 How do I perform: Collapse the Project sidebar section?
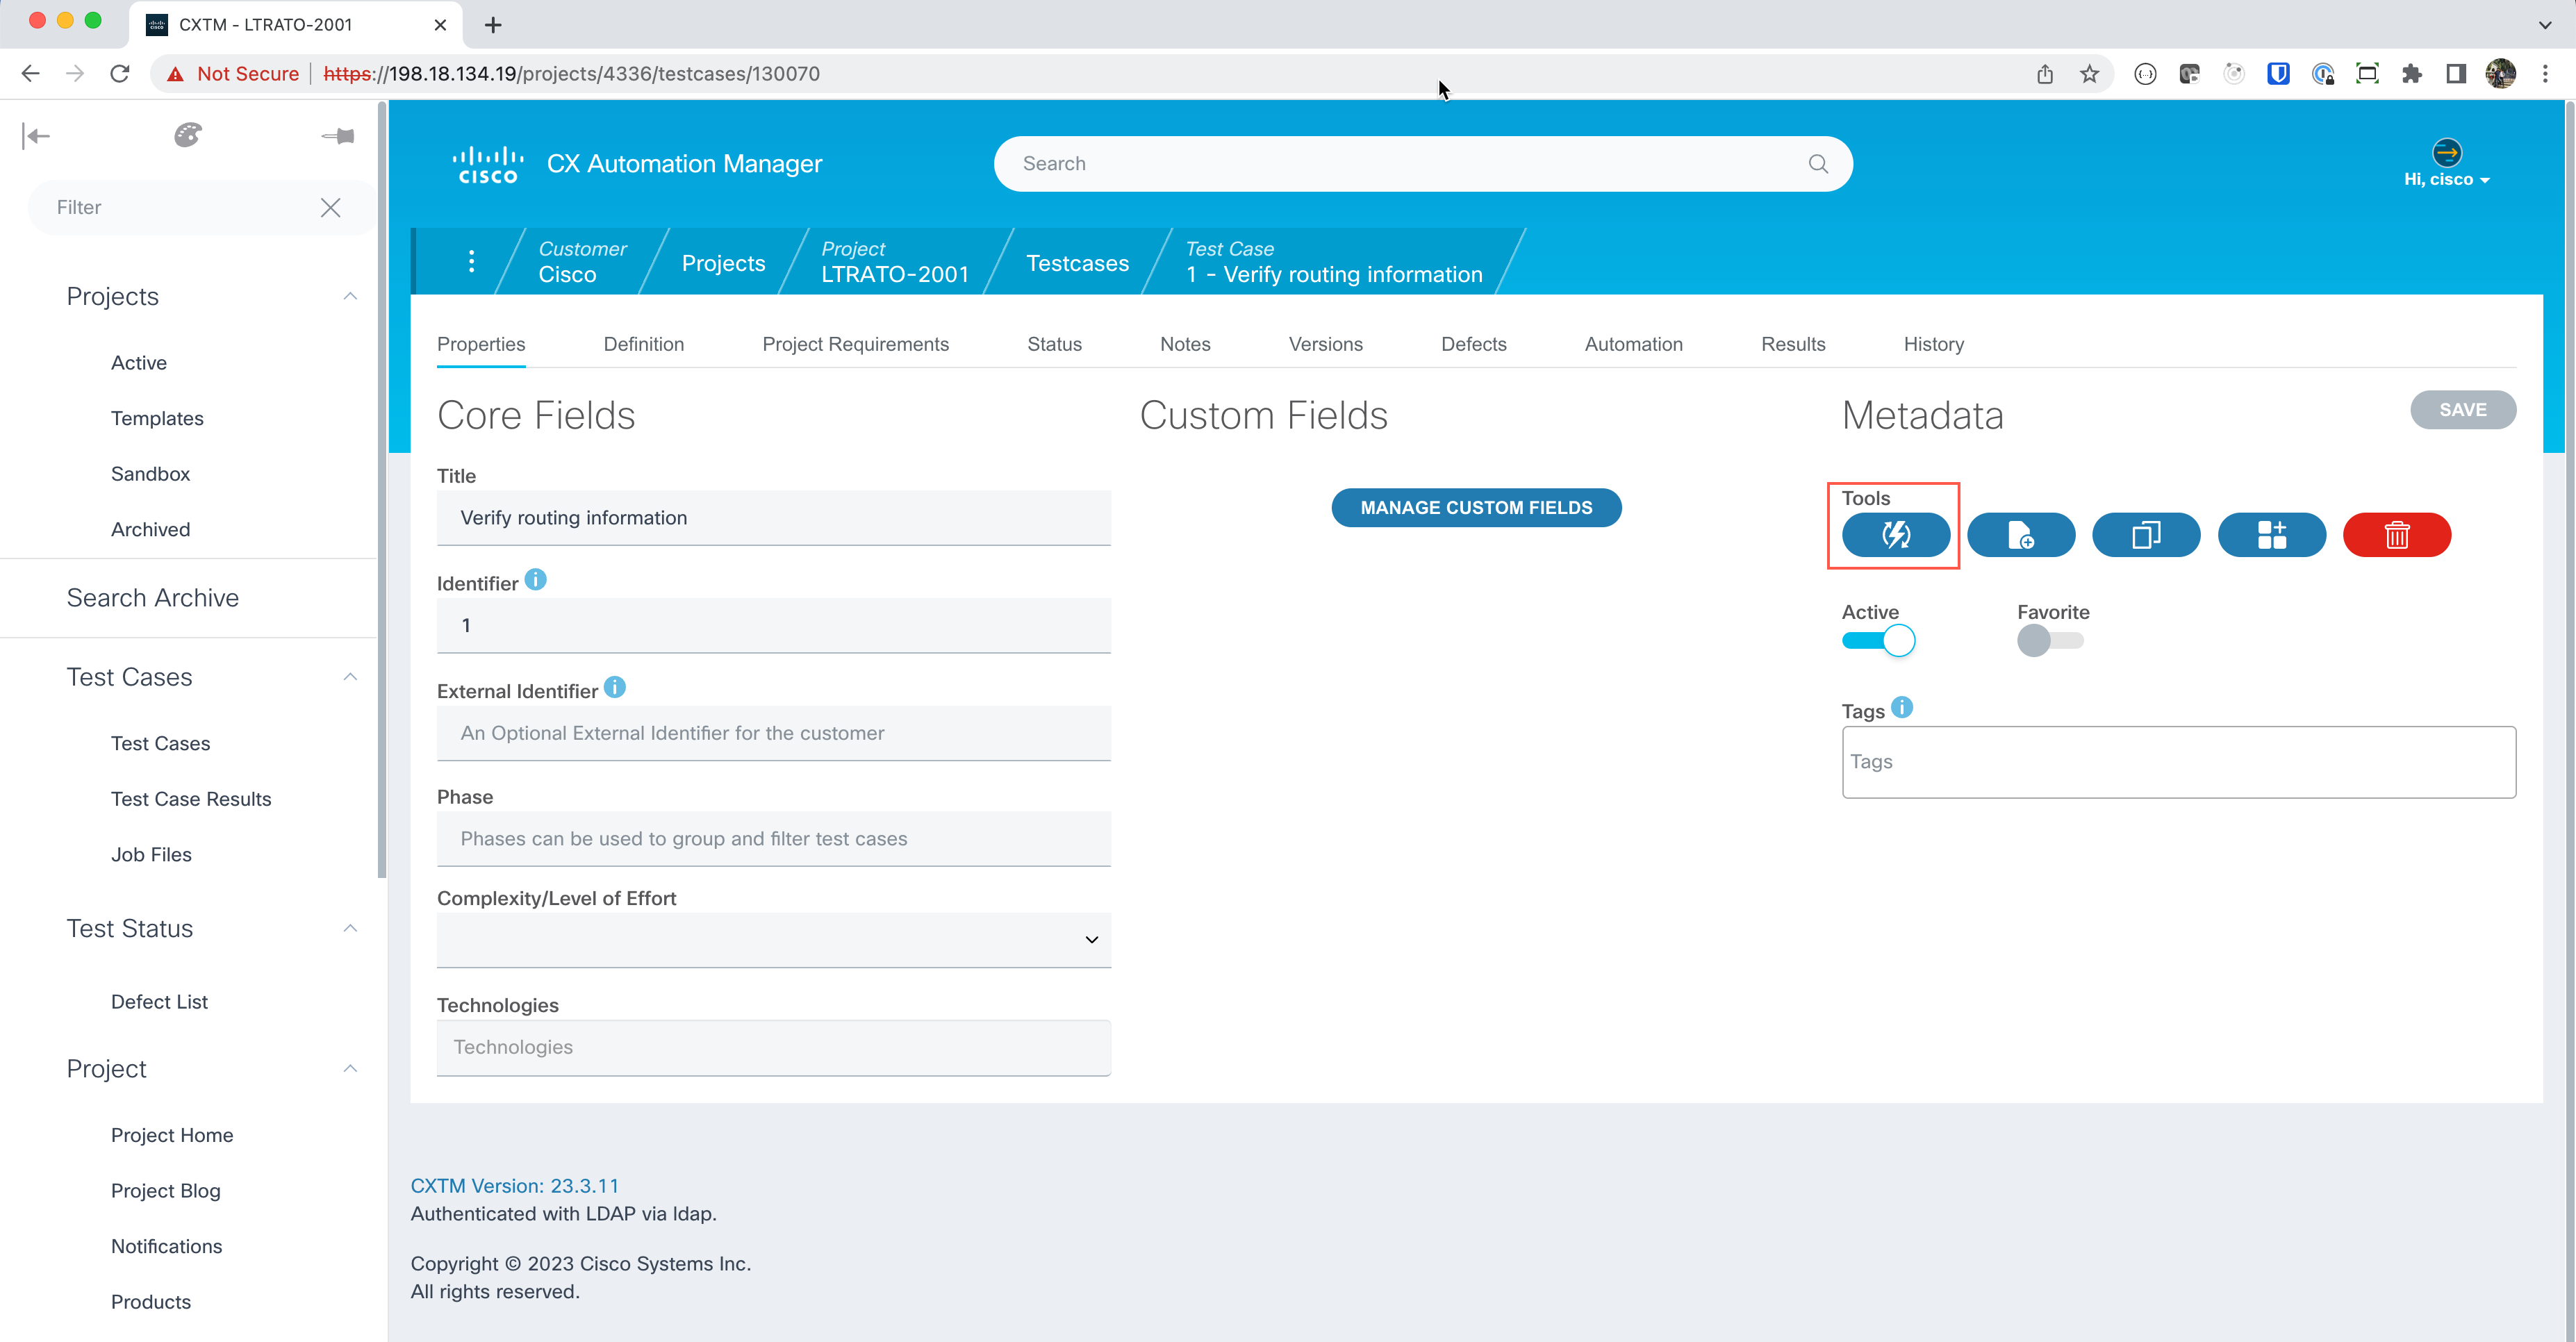click(350, 1069)
